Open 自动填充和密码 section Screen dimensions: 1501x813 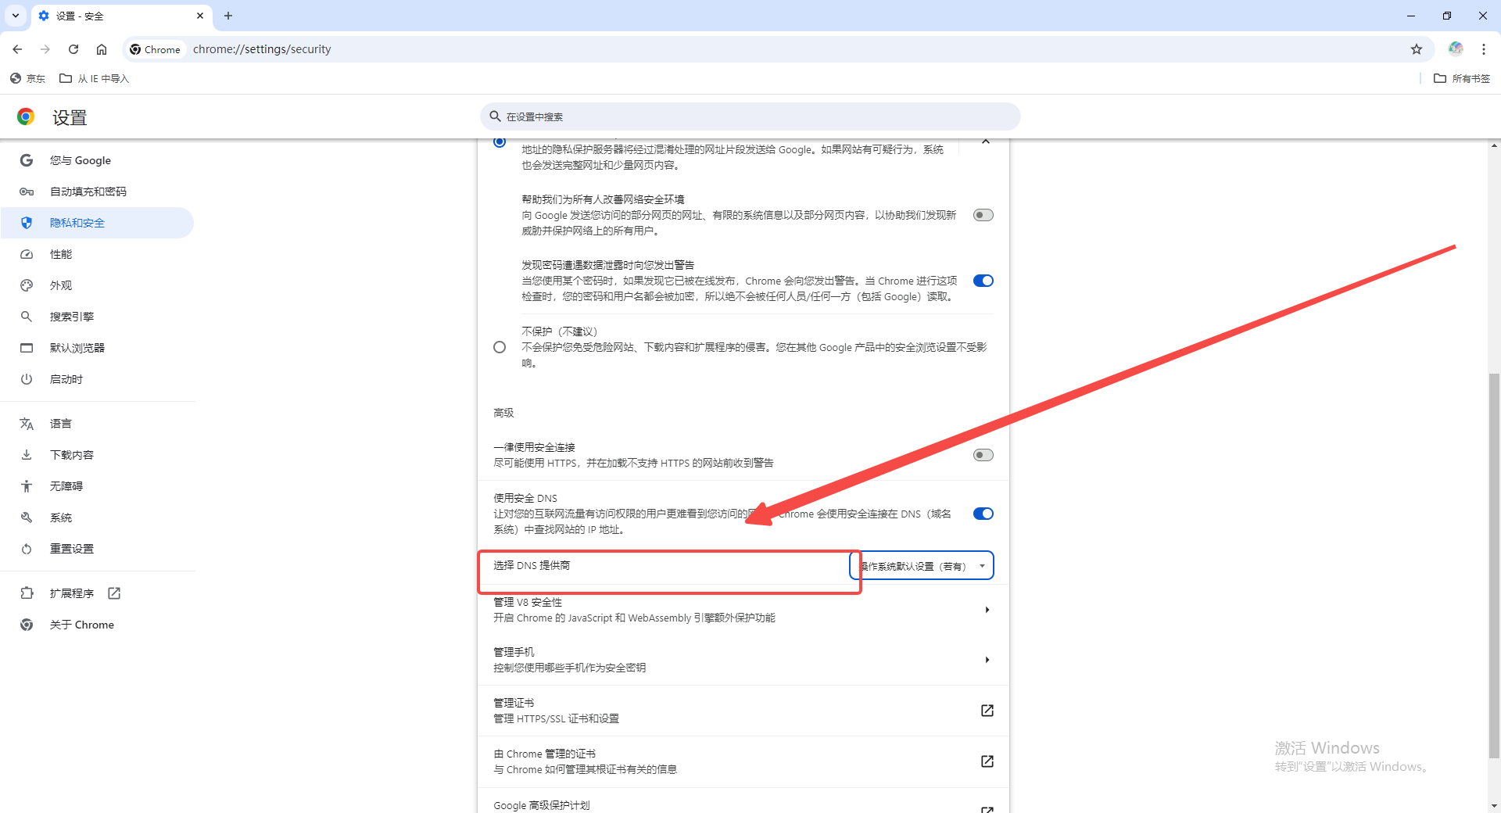point(98,192)
